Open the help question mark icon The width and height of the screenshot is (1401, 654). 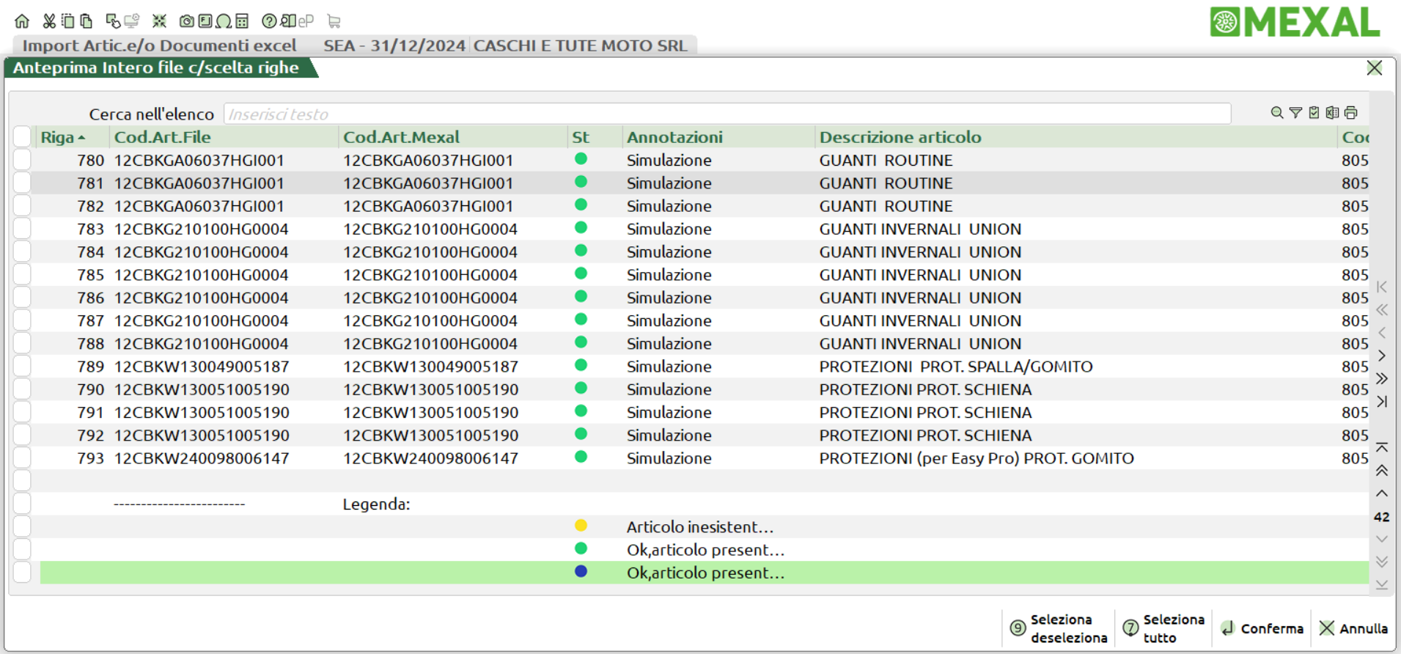269,21
